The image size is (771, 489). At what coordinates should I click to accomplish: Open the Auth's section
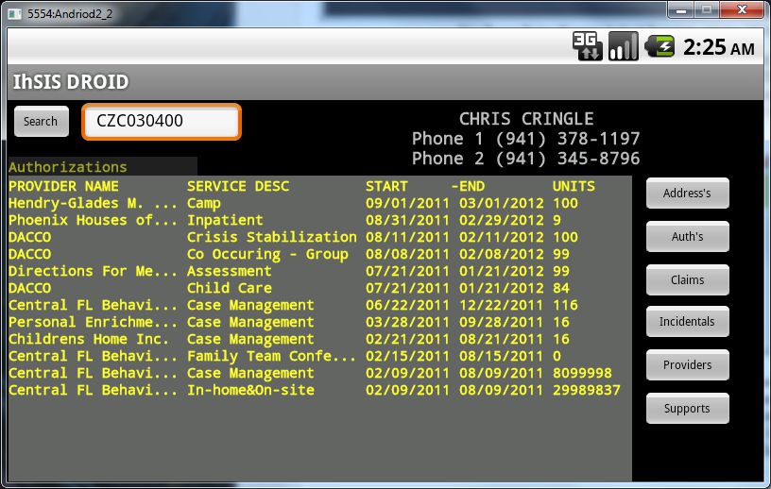pos(688,236)
